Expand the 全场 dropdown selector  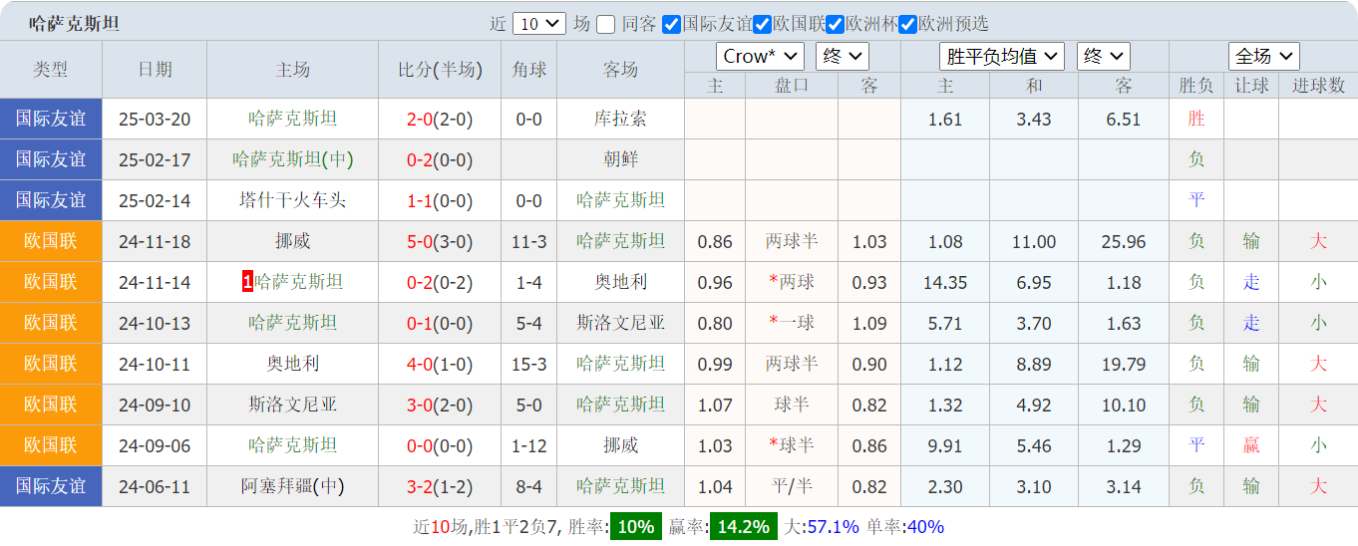[1263, 56]
